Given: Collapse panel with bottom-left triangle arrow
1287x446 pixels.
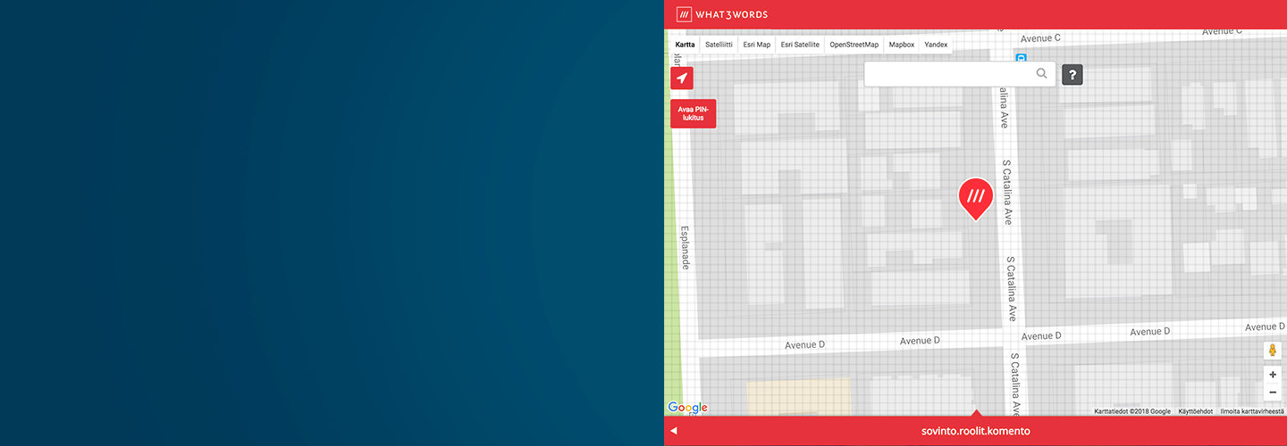Looking at the screenshot, I should pyautogui.click(x=674, y=431).
